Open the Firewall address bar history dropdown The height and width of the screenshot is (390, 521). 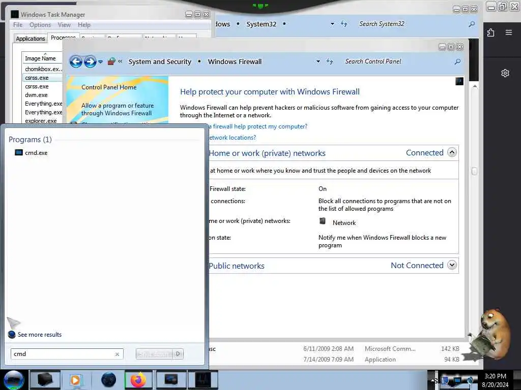[318, 61]
